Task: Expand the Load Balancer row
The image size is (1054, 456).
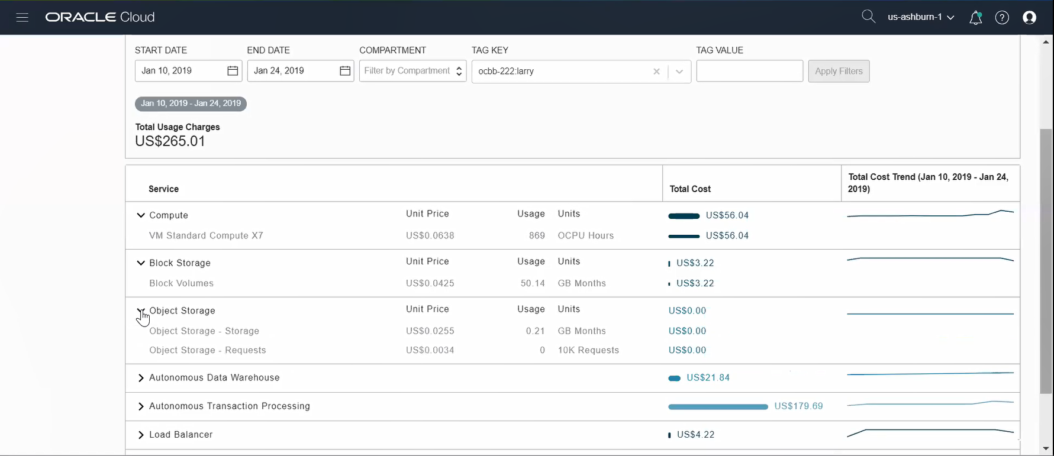Action: 141,435
